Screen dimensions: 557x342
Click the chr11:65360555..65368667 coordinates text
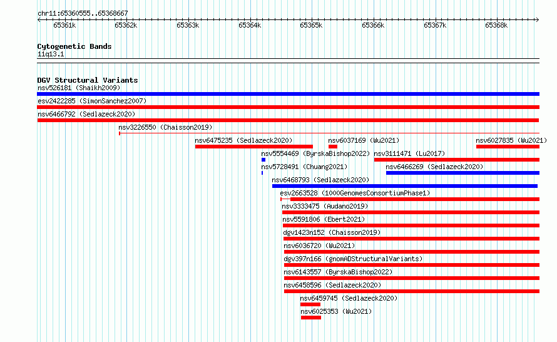[83, 13]
